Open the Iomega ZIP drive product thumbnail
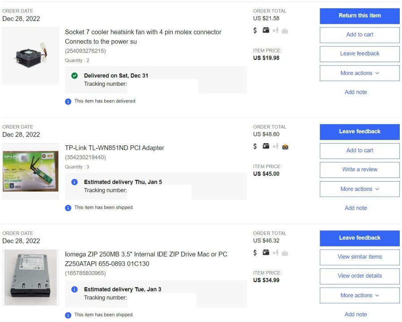Viewport: 402px width, 322px height. (x=30, y=278)
